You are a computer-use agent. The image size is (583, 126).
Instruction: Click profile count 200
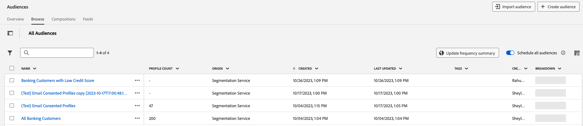152,118
